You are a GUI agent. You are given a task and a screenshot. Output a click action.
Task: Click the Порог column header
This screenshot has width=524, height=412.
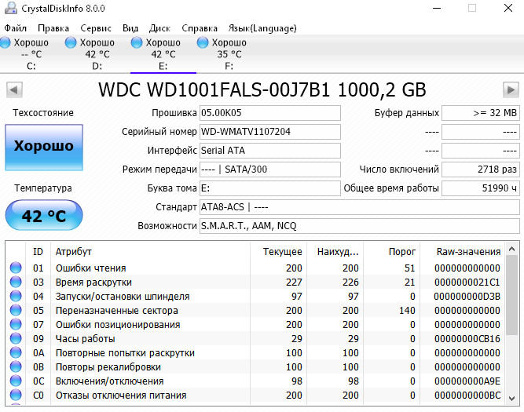(392, 251)
